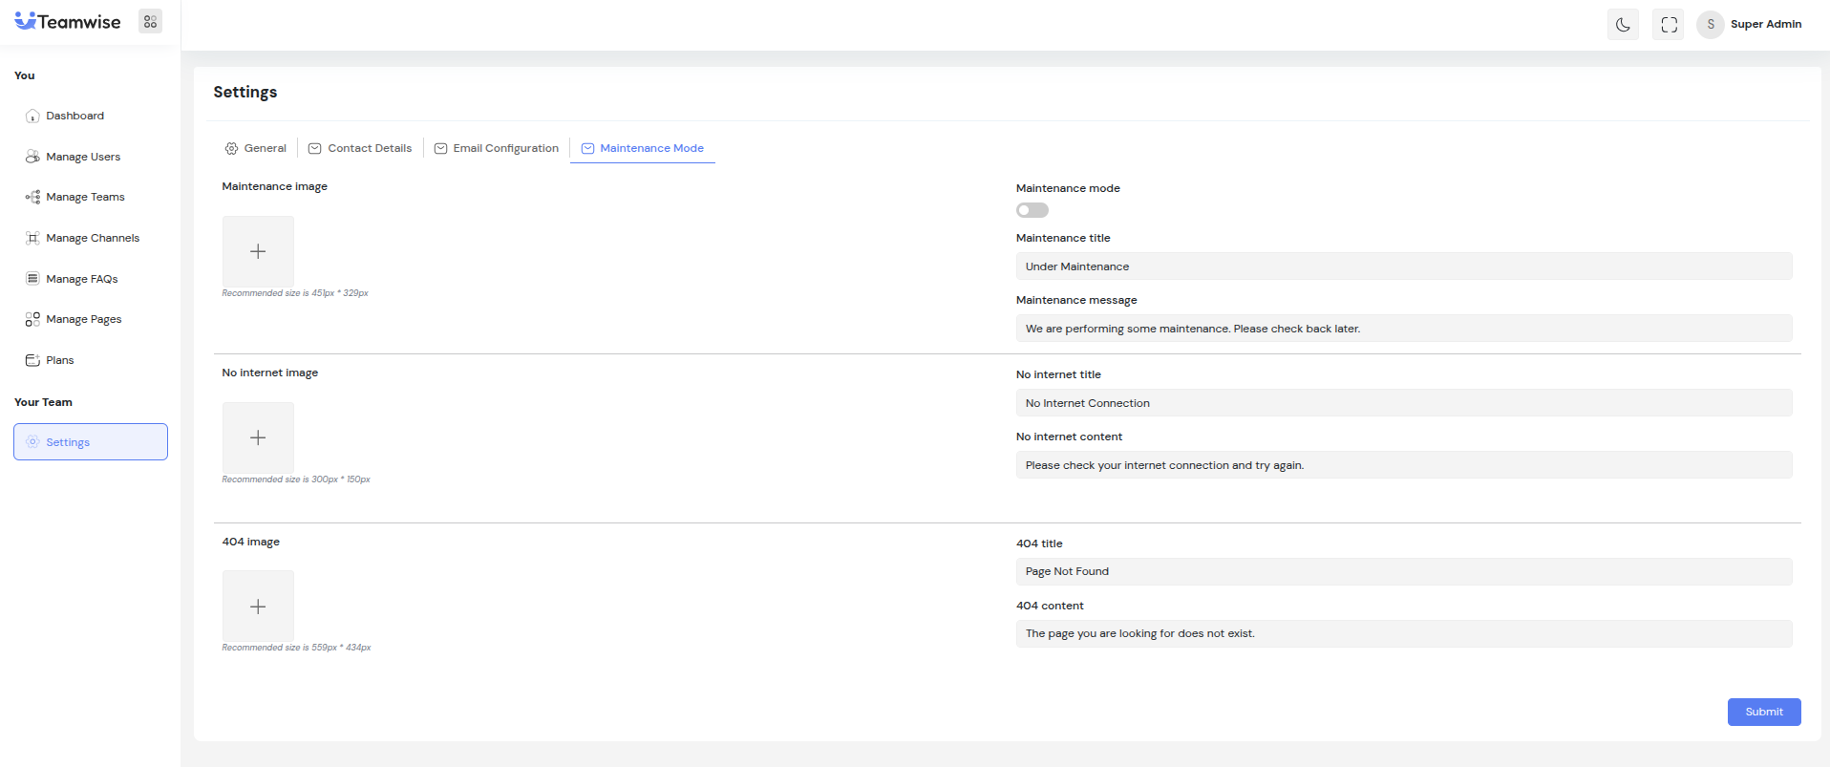Viewport: 1830px width, 767px height.
Task: Select Plans in the sidebar
Action: [59, 360]
